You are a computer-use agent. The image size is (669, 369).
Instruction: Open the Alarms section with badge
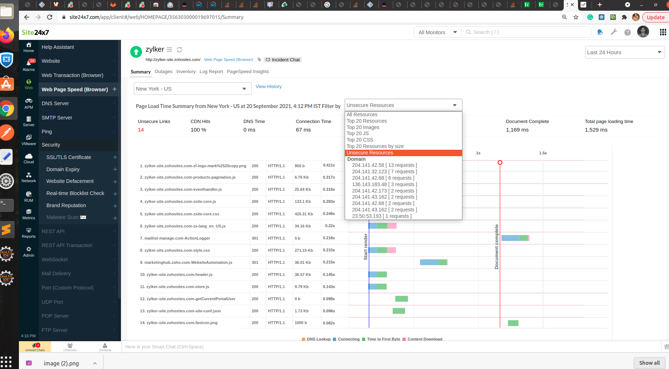click(x=29, y=66)
